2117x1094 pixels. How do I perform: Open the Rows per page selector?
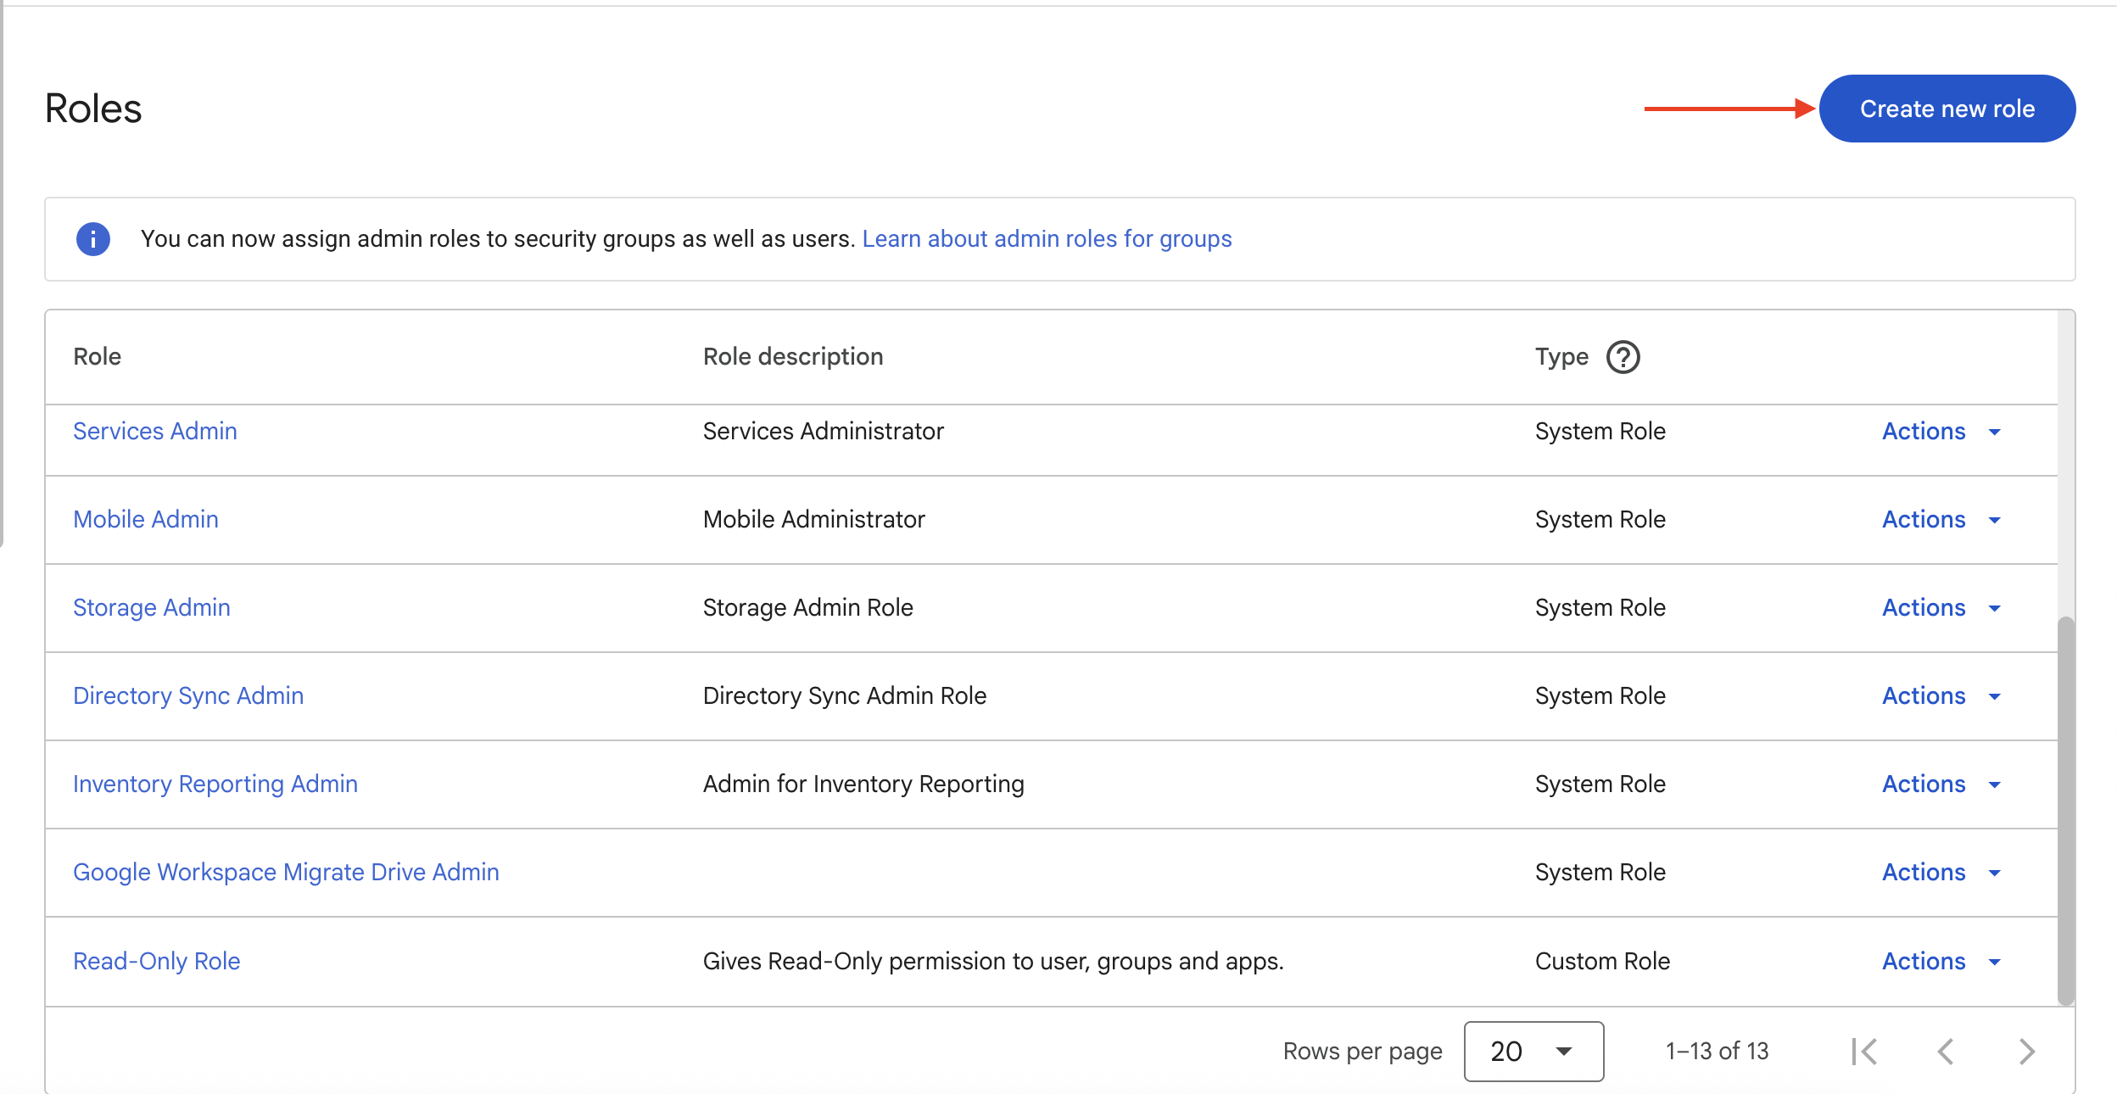[x=1533, y=1052]
